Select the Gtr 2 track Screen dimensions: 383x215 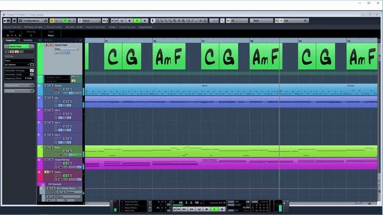click(57, 135)
